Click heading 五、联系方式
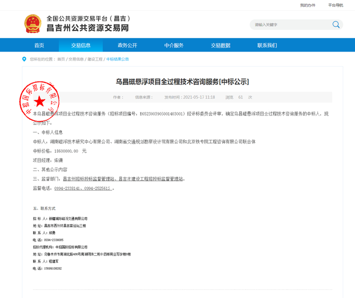 tap(44, 208)
